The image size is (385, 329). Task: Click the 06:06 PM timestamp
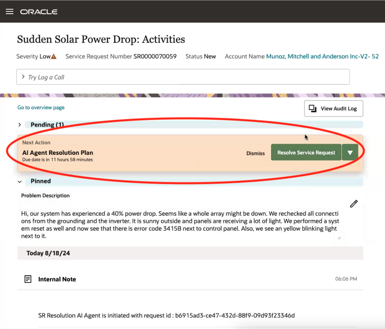(346, 279)
